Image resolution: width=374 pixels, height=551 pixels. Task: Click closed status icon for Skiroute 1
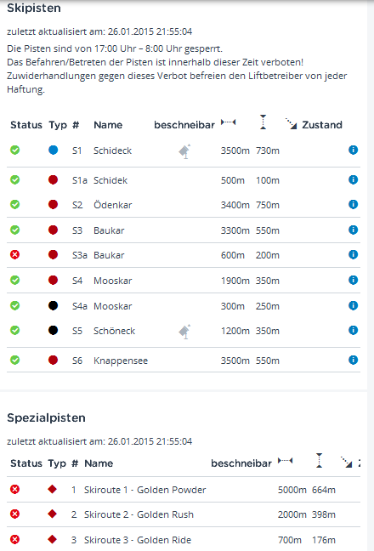pos(14,489)
